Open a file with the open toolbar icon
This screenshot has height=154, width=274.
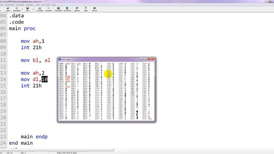click(x=8, y=9)
